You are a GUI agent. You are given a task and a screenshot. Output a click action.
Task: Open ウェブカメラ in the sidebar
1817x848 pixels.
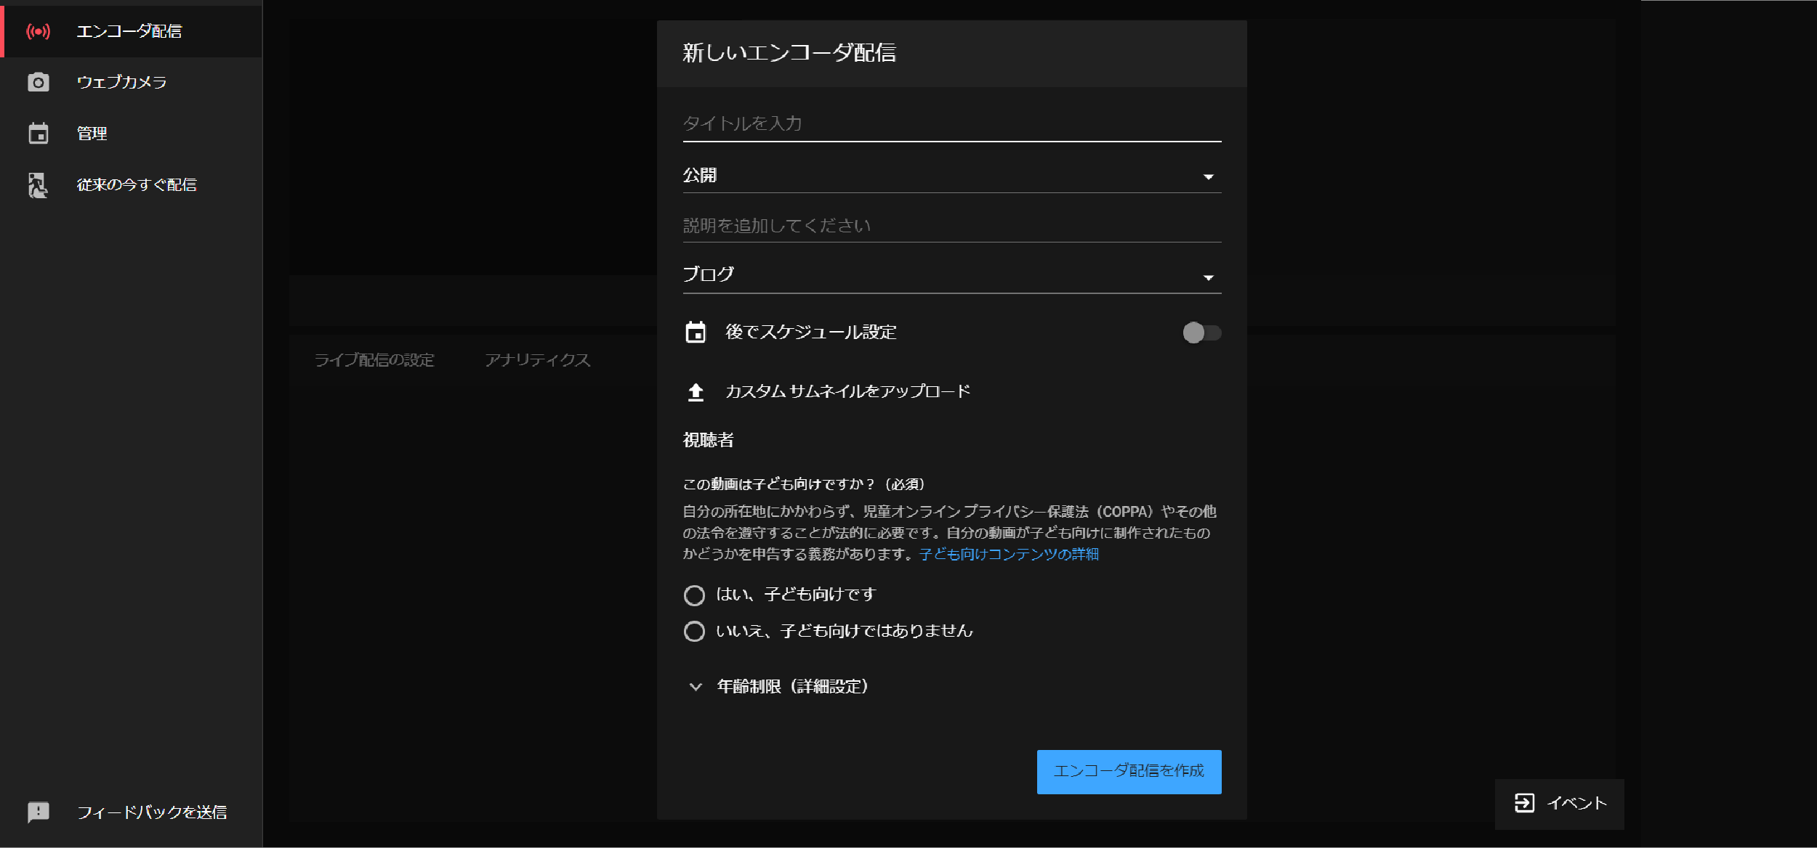[131, 82]
